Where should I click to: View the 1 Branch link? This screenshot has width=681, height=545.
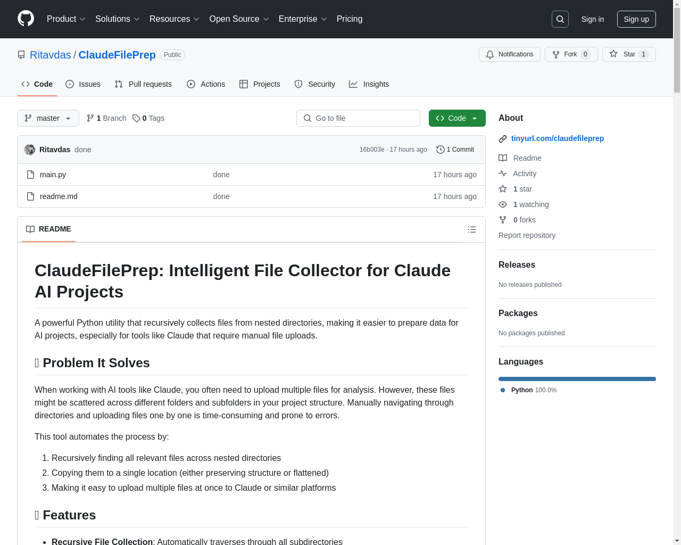106,118
